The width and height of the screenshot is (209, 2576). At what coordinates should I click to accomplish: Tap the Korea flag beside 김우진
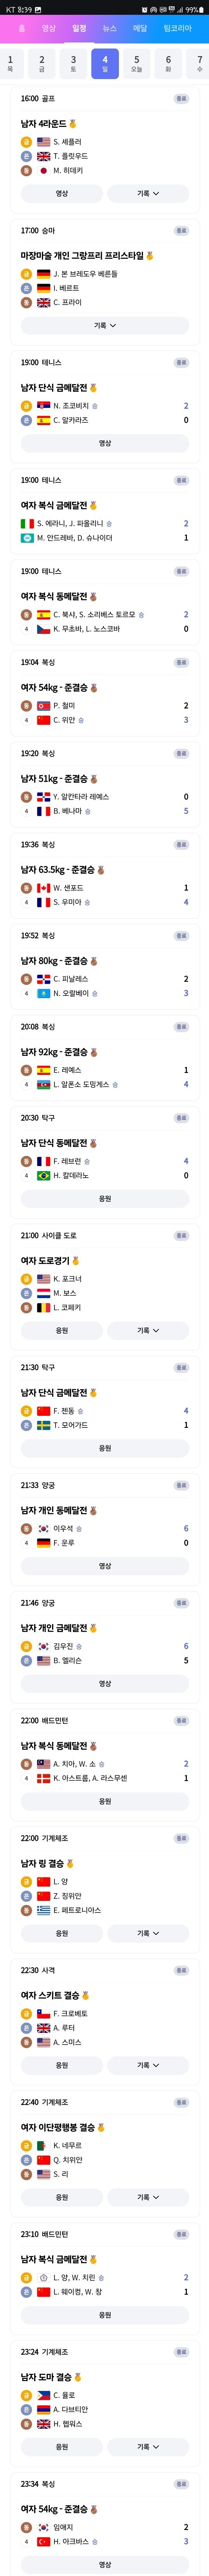coord(44,1646)
